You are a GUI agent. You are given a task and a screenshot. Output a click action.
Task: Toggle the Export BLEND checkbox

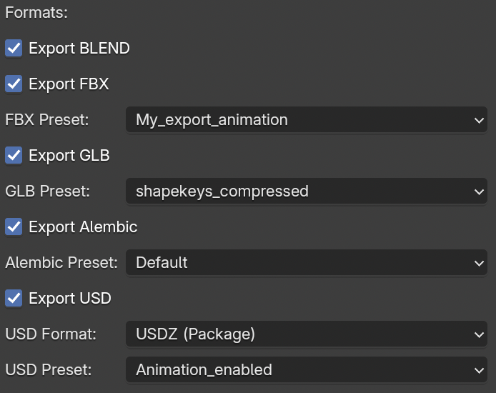[x=14, y=49]
